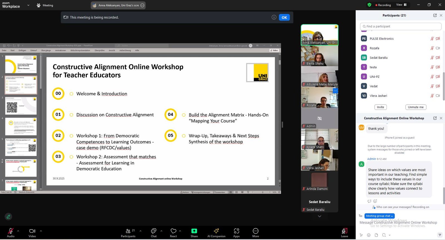Open the AI Companion panel

tap(216, 231)
